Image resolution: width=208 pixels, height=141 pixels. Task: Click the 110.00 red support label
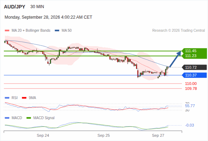pyautogui.click(x=191, y=84)
